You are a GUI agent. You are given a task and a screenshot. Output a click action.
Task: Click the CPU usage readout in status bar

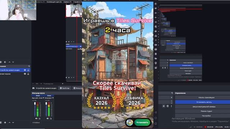pos(219,127)
